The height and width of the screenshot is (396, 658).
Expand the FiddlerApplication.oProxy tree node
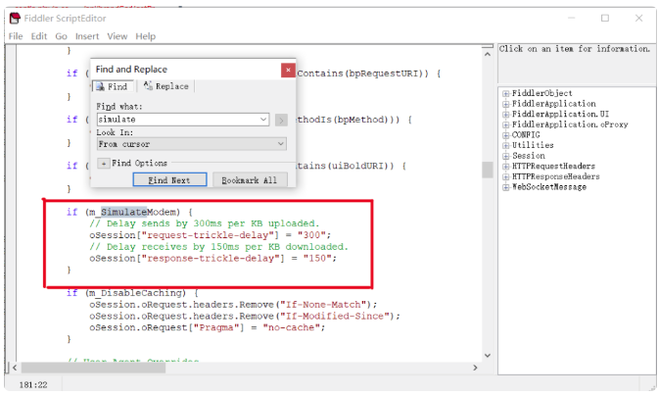506,124
